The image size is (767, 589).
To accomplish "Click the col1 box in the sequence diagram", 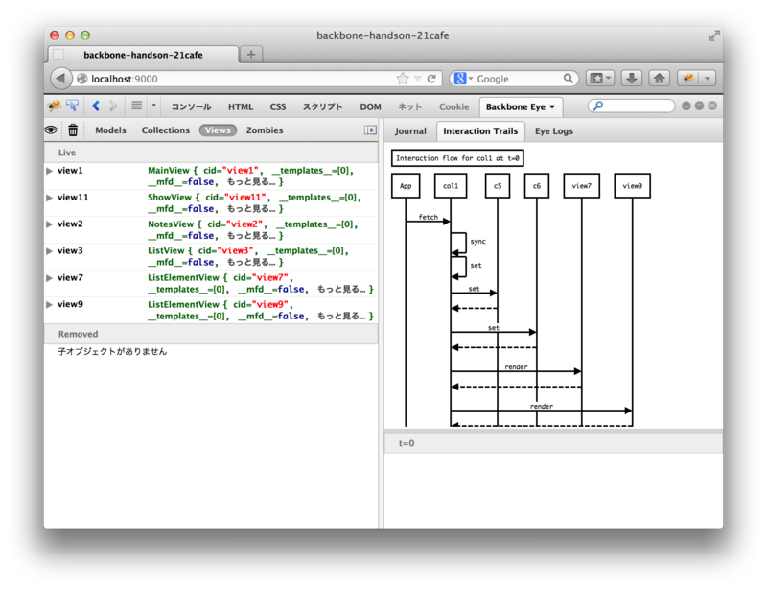I will (x=451, y=185).
